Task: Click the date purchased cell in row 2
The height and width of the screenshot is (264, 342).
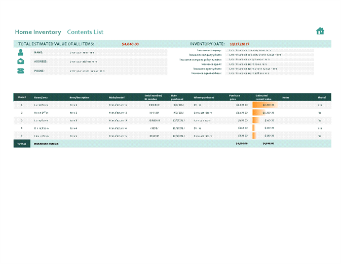Action: coord(179,113)
